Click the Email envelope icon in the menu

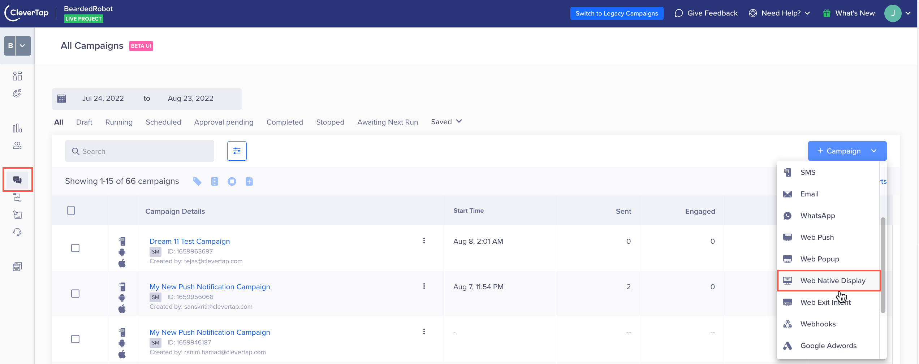coord(788,194)
